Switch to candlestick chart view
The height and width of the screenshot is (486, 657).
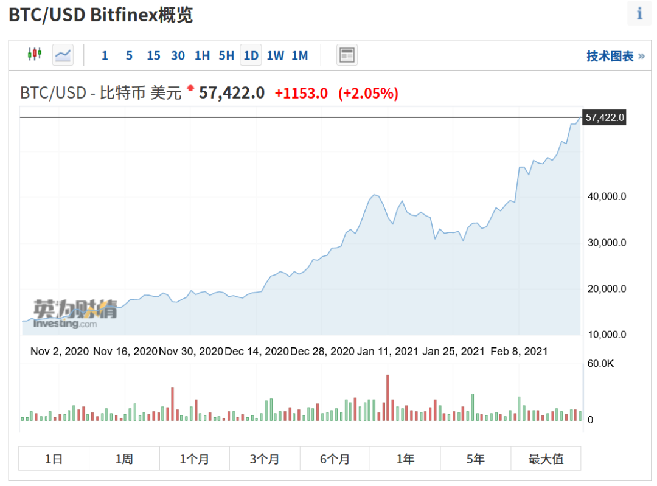pyautogui.click(x=35, y=55)
